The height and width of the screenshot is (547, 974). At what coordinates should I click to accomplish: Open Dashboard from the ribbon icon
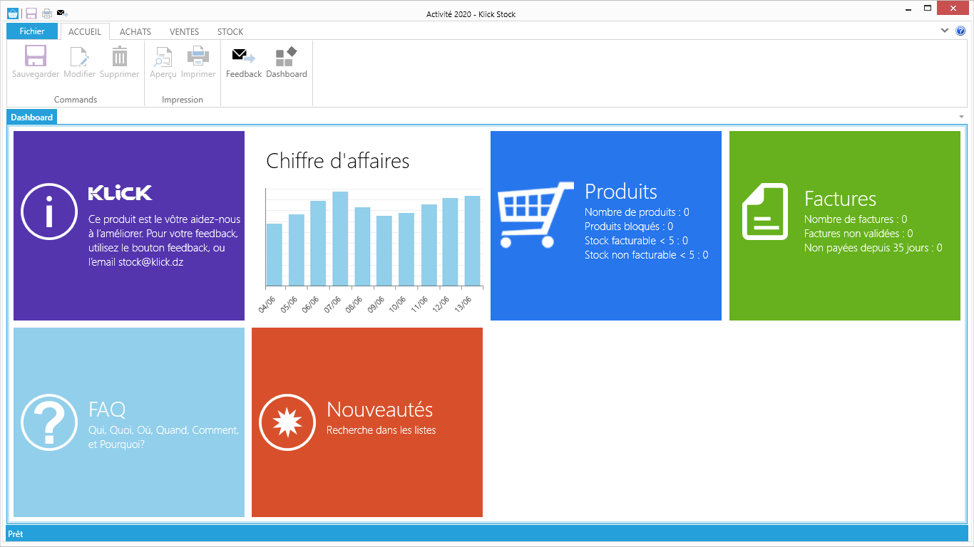(x=286, y=57)
